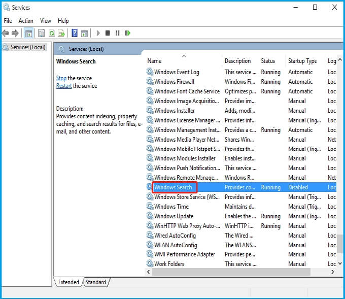Select the Windows Update service row
This screenshot has height=299, width=345.
coord(174,216)
